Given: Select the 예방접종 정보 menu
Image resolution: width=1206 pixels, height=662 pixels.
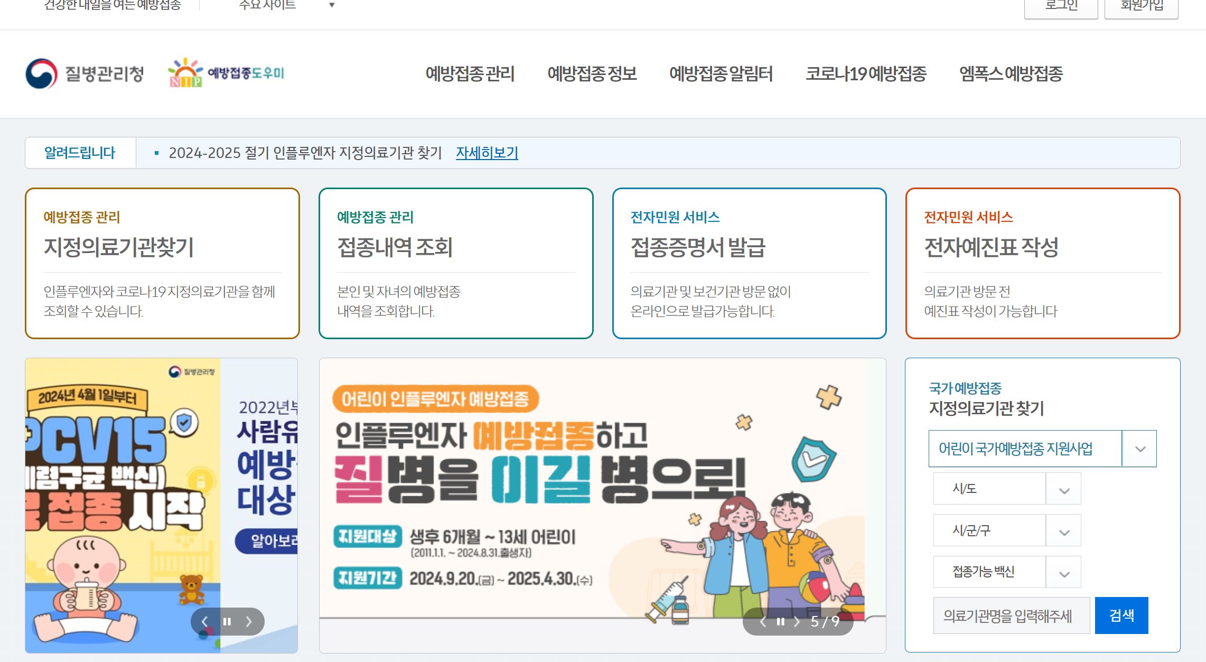Looking at the screenshot, I should point(593,74).
